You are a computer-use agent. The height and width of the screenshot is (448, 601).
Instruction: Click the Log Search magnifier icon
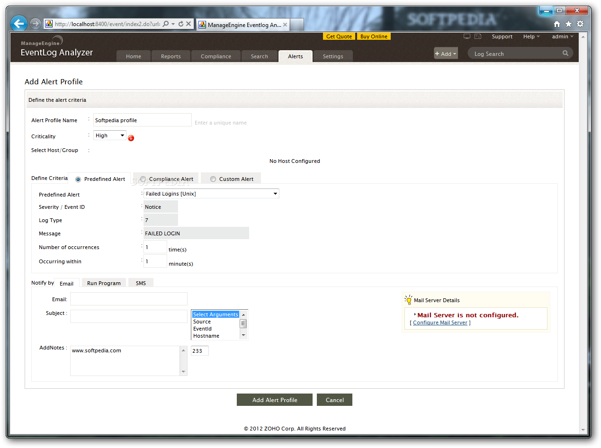tap(565, 54)
